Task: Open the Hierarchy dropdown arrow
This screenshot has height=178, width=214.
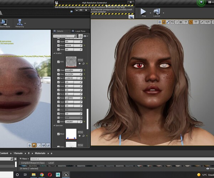Action: coord(25,23)
